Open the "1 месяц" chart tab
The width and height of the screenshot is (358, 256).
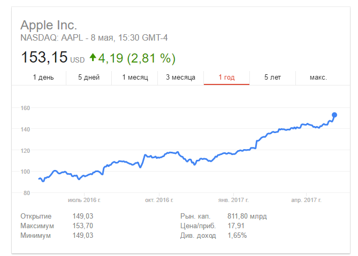(134, 77)
